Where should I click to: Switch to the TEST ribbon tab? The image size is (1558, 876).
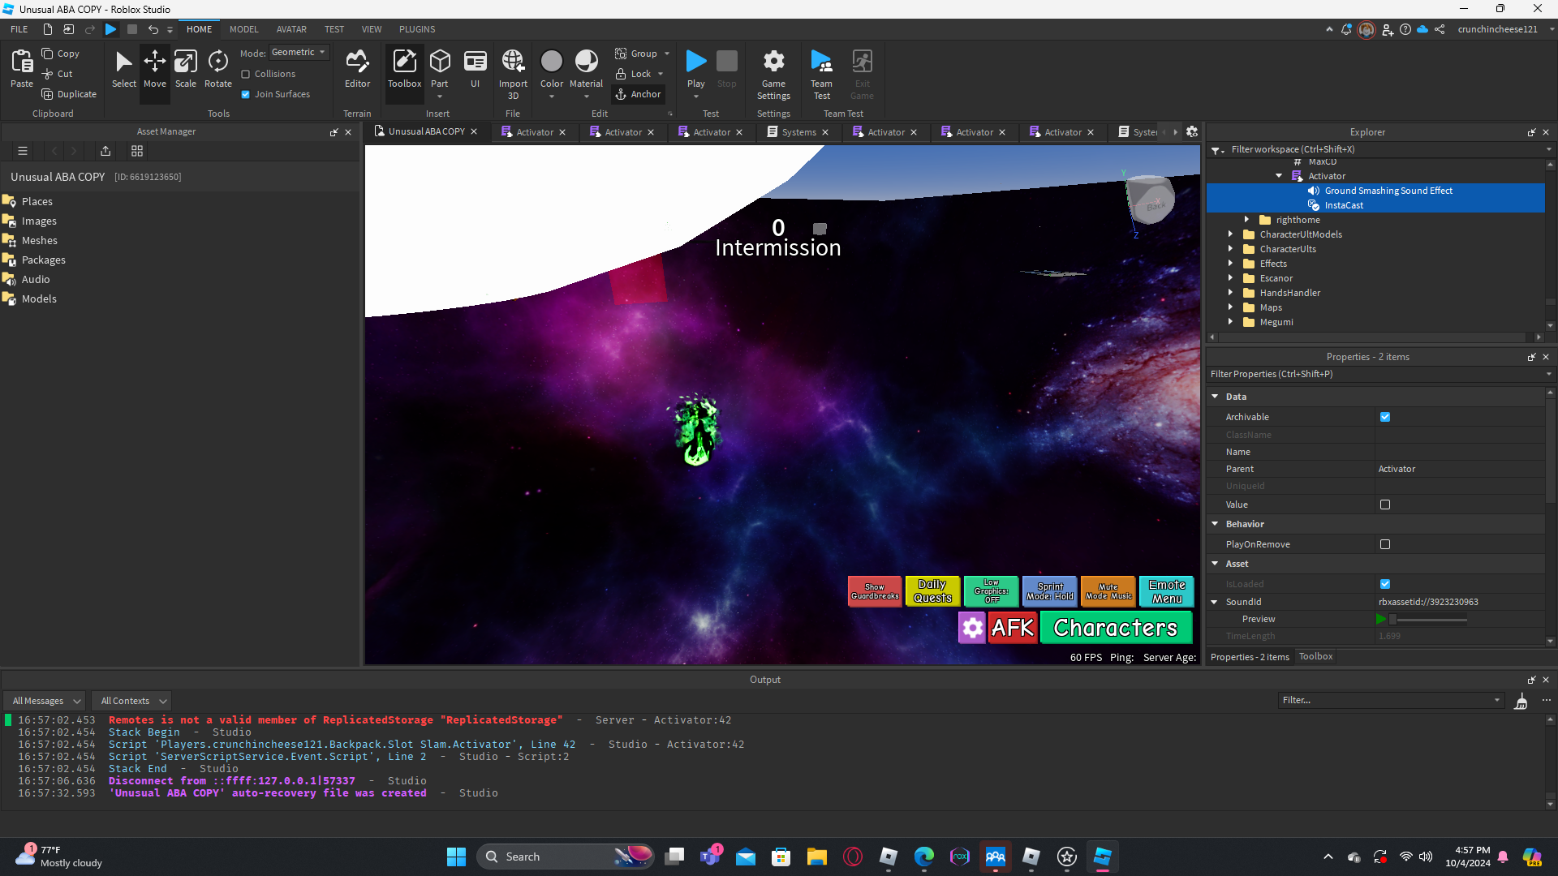[x=334, y=29]
